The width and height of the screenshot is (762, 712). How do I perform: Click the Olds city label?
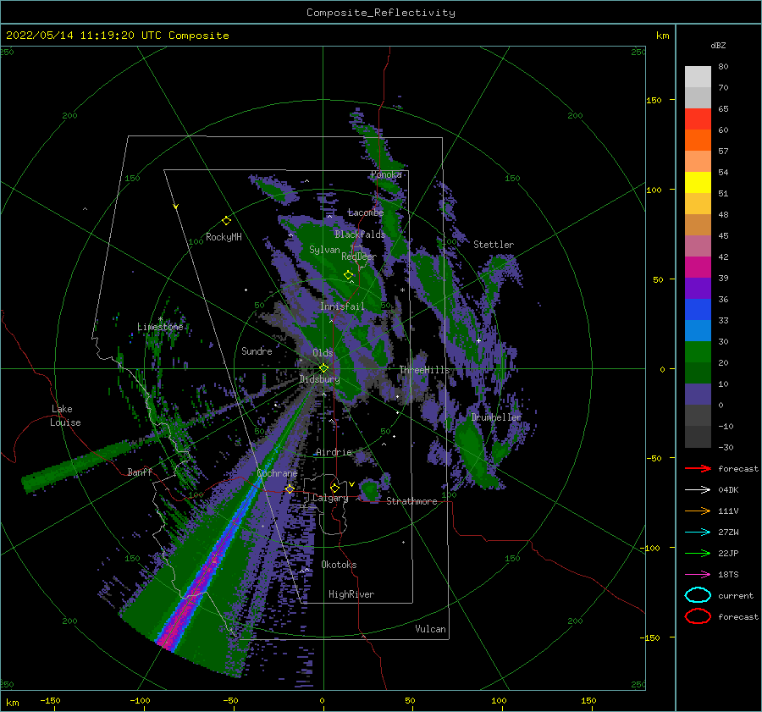[x=323, y=352]
